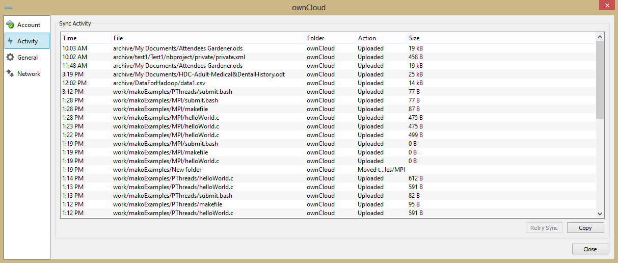
Task: Click the ownCloud icon in title bar
Action: tap(9, 7)
